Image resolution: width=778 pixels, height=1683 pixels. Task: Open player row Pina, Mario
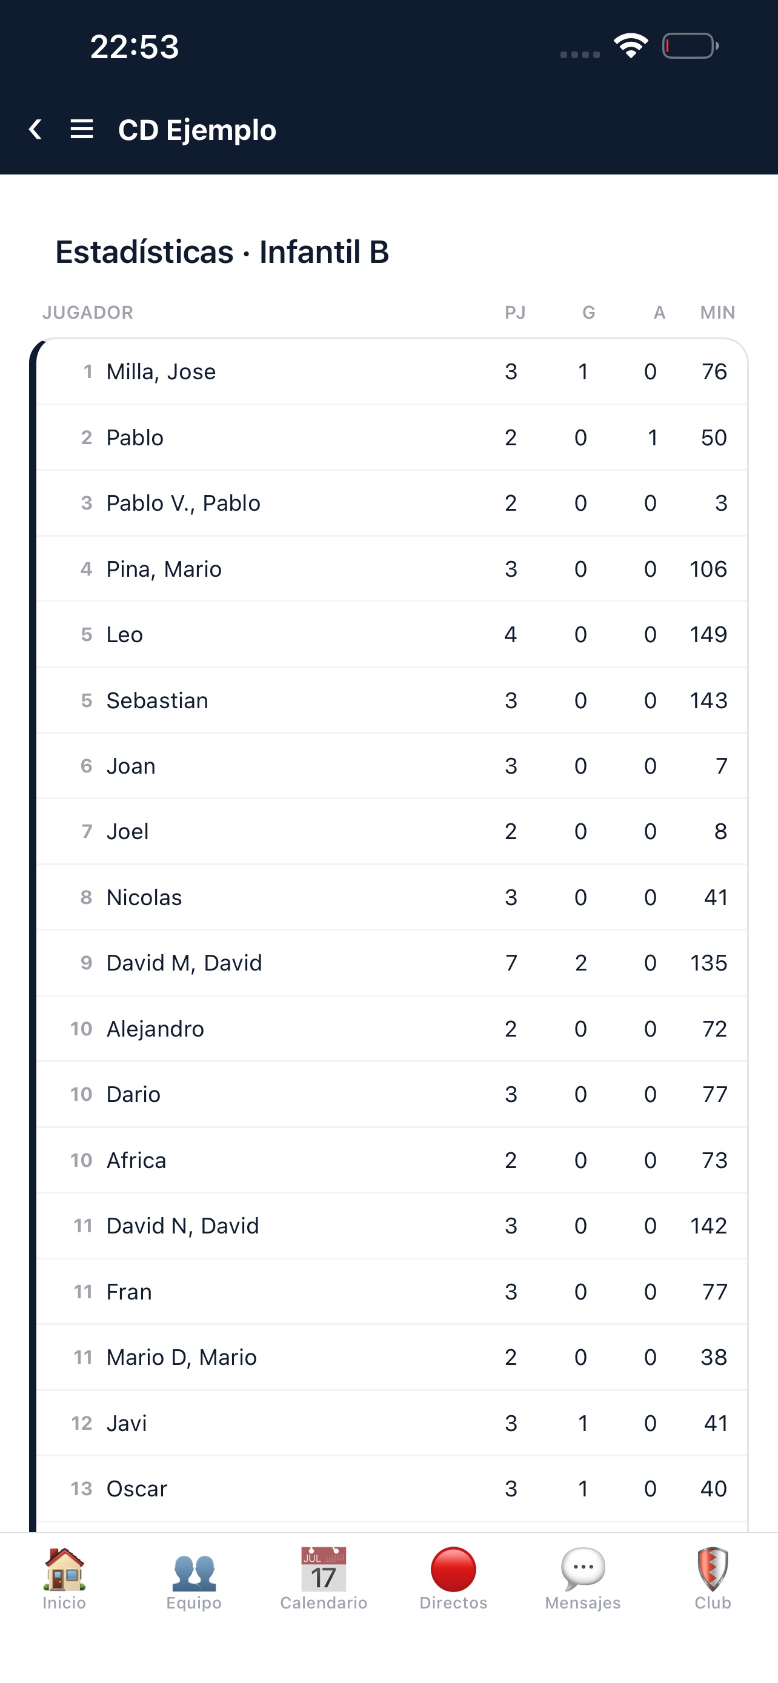(392, 569)
